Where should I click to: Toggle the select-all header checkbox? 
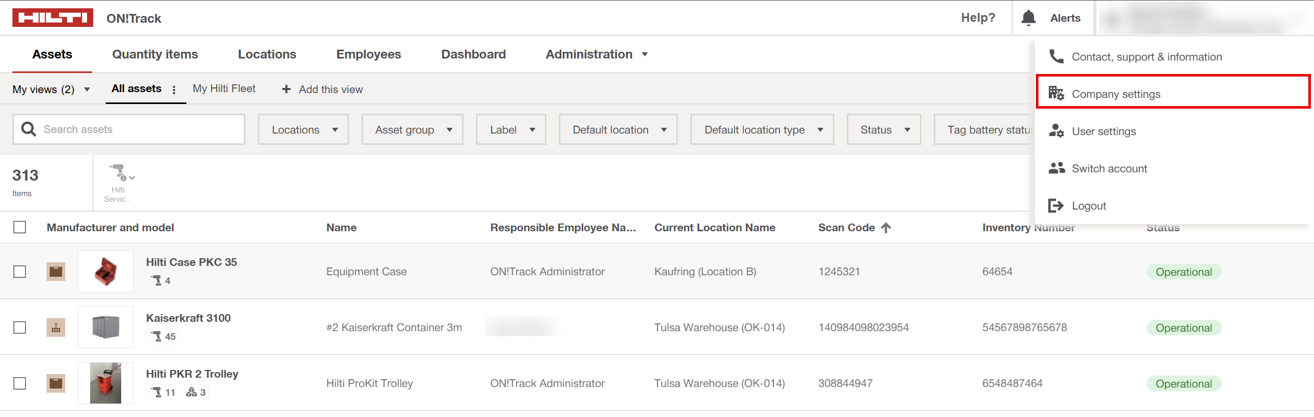coord(20,228)
